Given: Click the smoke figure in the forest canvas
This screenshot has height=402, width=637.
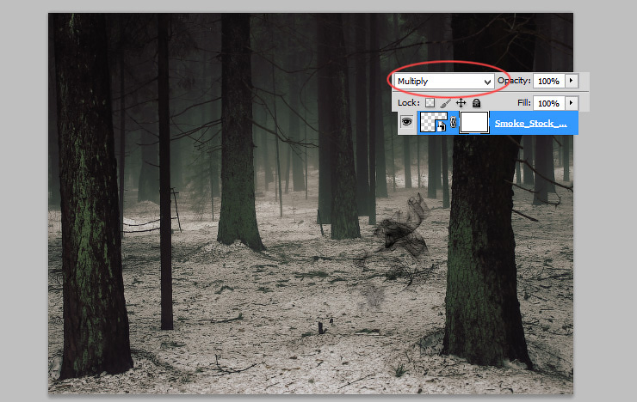Looking at the screenshot, I should click(401, 228).
